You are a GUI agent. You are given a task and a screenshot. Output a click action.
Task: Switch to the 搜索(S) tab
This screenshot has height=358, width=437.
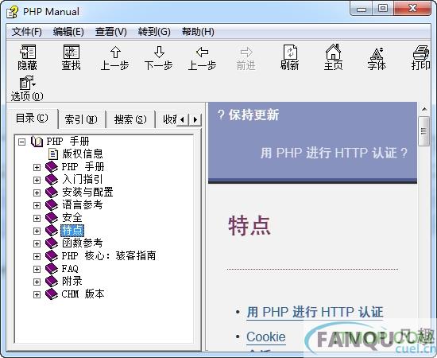(130, 119)
